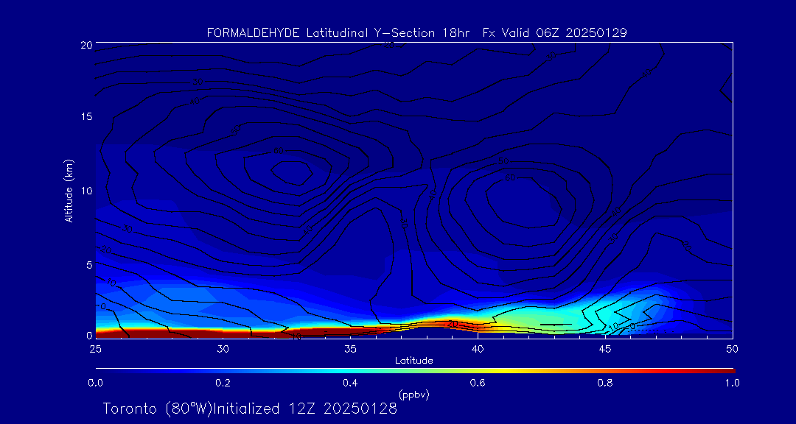796x424 pixels.
Task: Click altitude tick label 15
Action: 85,117
